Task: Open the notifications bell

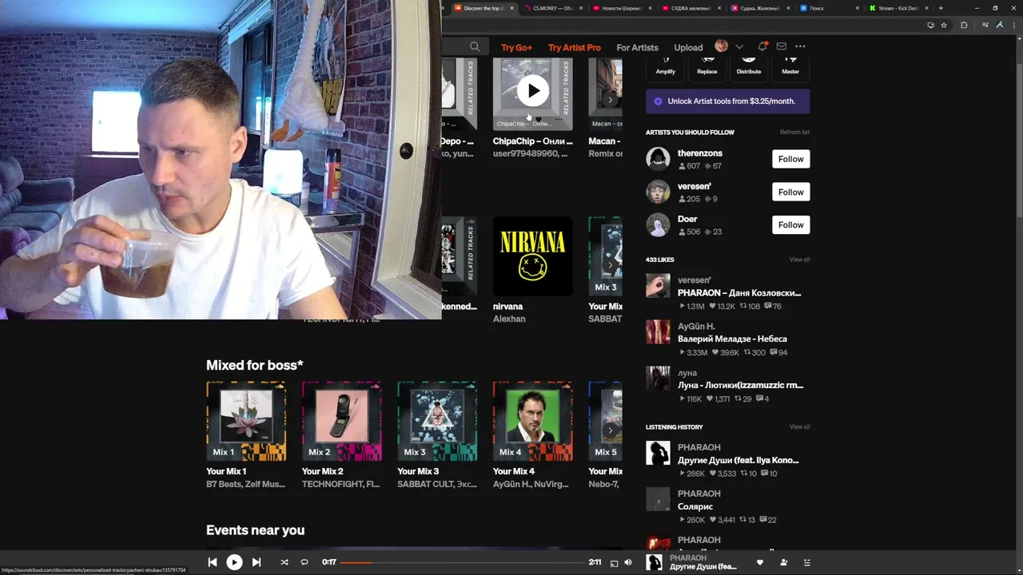Action: 762,46
